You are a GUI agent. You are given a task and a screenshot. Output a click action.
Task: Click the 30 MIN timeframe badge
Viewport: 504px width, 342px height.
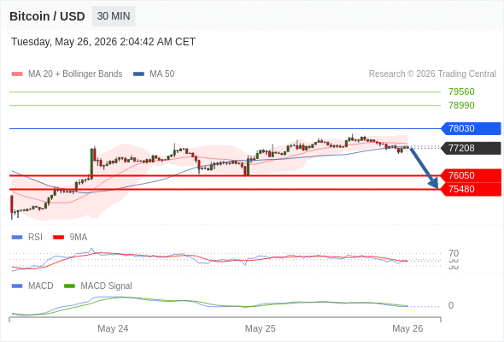click(114, 16)
